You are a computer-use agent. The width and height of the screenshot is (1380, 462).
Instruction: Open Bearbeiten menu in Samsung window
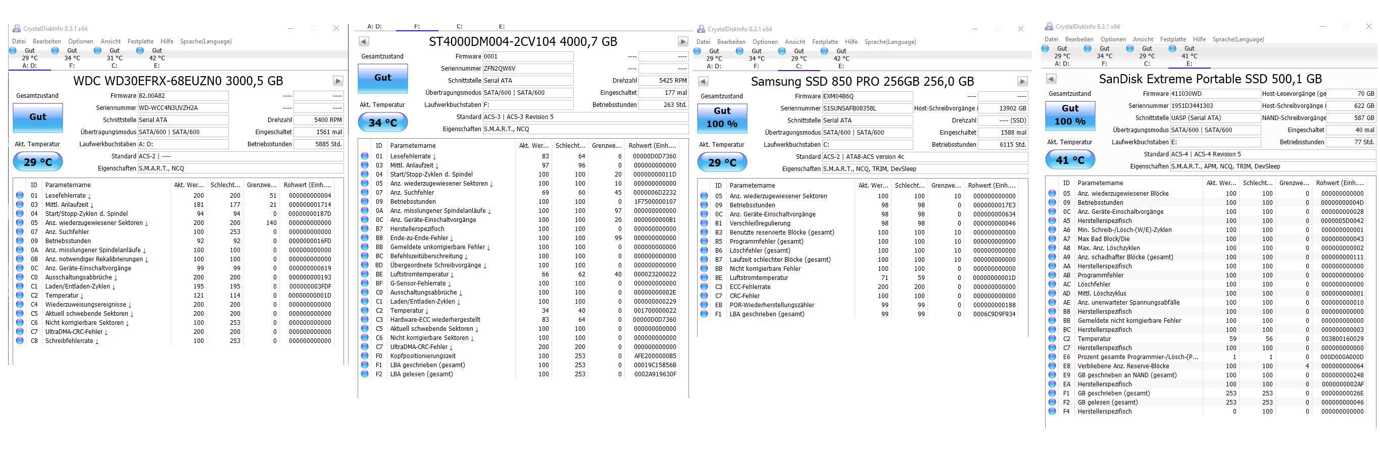tap(731, 42)
